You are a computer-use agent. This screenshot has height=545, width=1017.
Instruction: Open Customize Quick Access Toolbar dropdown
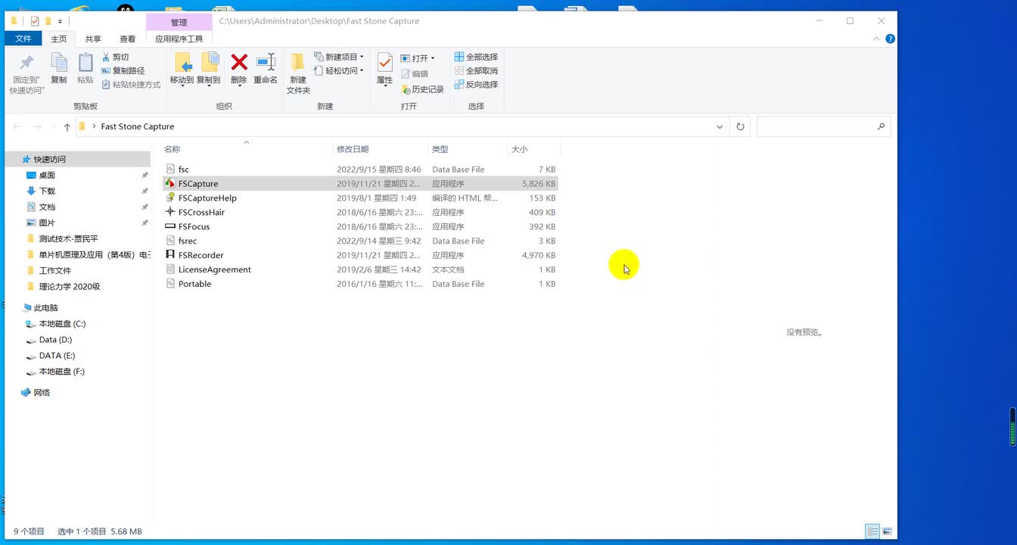tap(60, 21)
